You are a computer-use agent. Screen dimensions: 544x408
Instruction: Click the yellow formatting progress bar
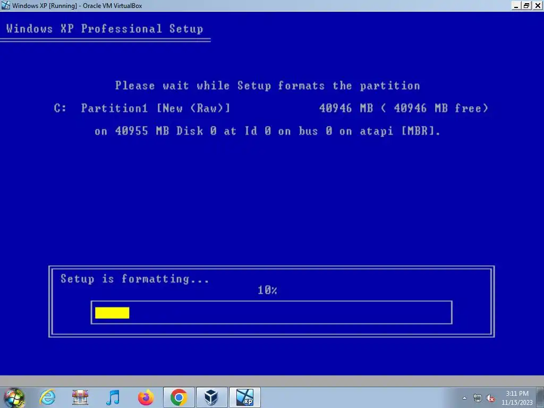pyautogui.click(x=112, y=312)
